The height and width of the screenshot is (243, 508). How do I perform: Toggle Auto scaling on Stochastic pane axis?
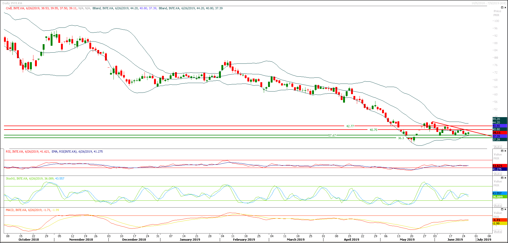click(498, 206)
